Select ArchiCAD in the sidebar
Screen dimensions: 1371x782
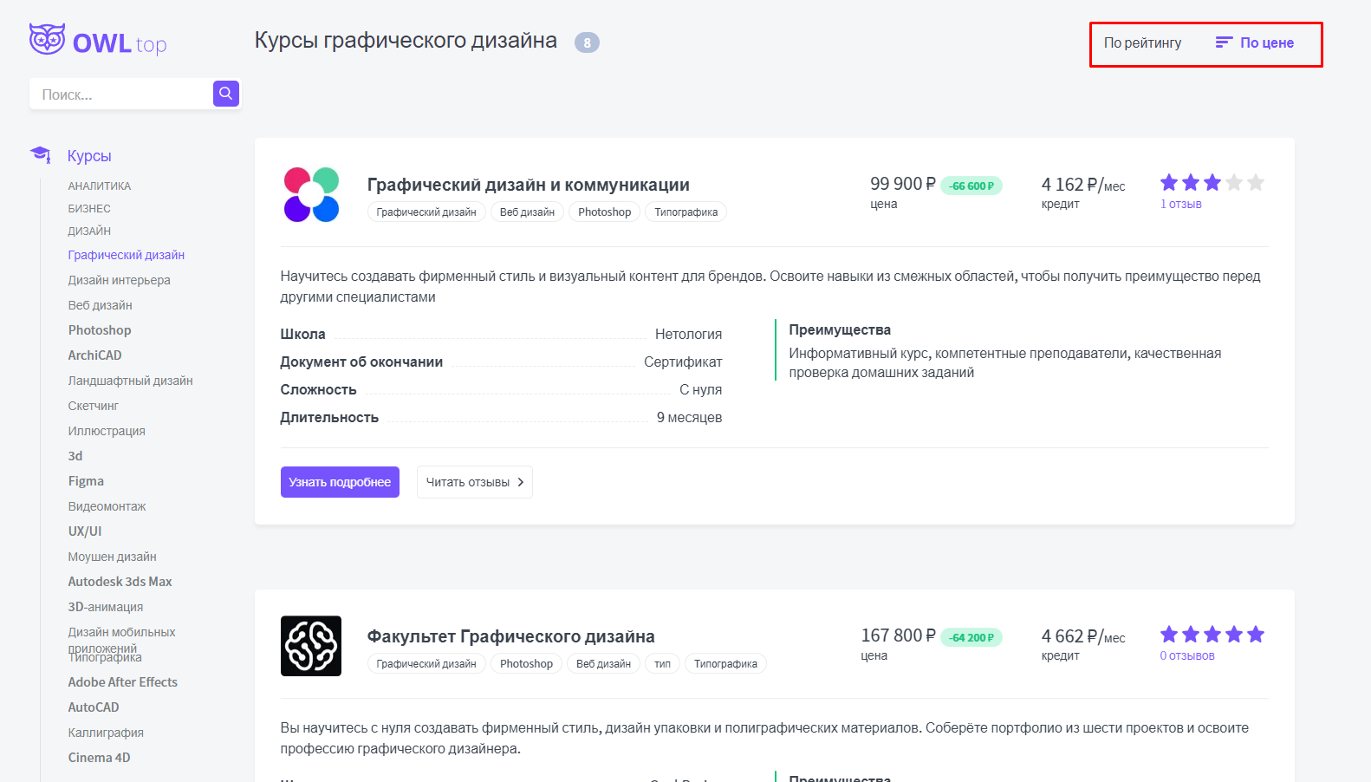pyautogui.click(x=94, y=355)
